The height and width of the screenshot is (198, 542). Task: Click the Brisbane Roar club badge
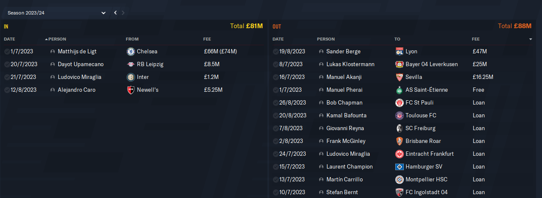tap(400, 141)
